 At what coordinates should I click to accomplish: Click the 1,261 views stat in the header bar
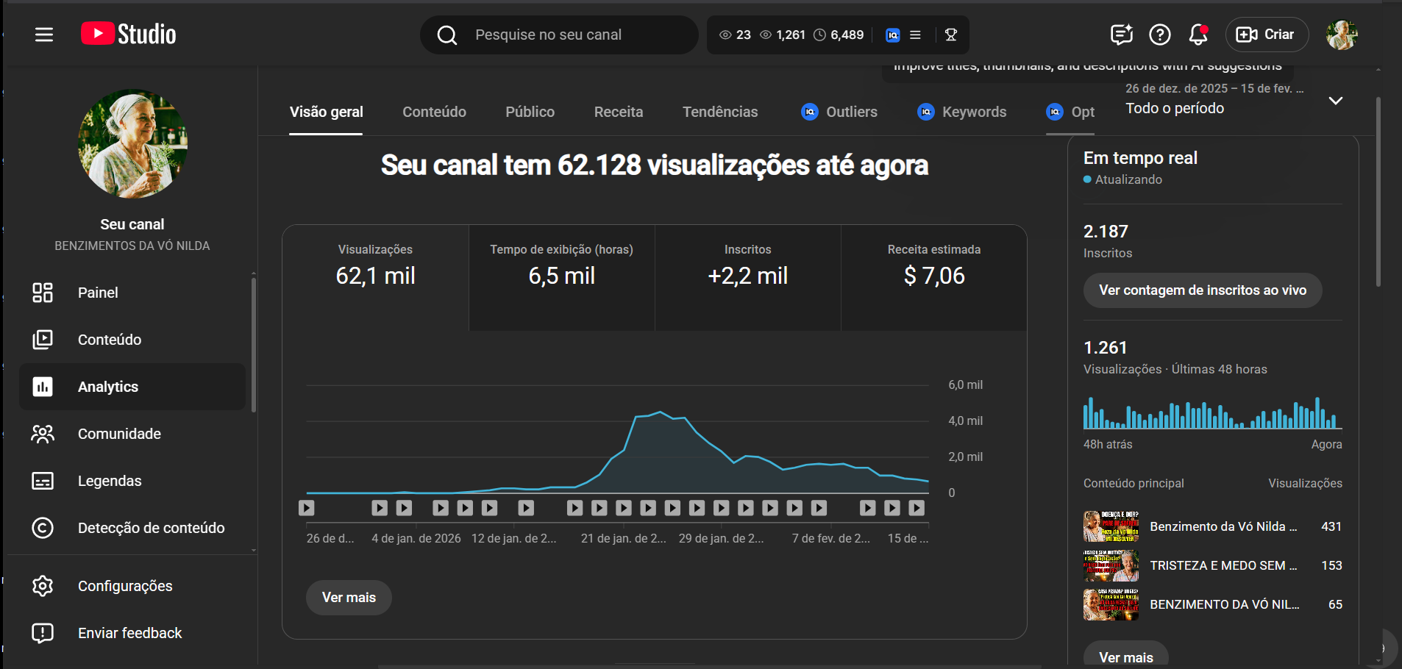(x=783, y=35)
